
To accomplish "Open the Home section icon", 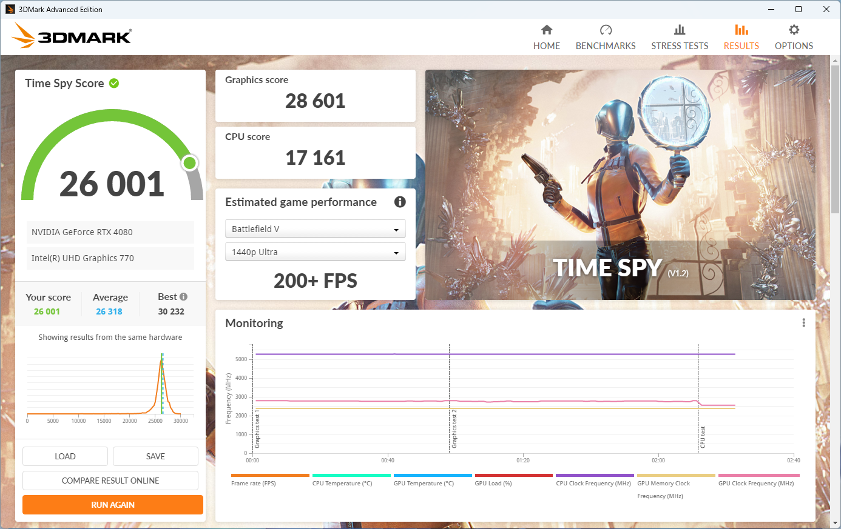I will point(547,30).
